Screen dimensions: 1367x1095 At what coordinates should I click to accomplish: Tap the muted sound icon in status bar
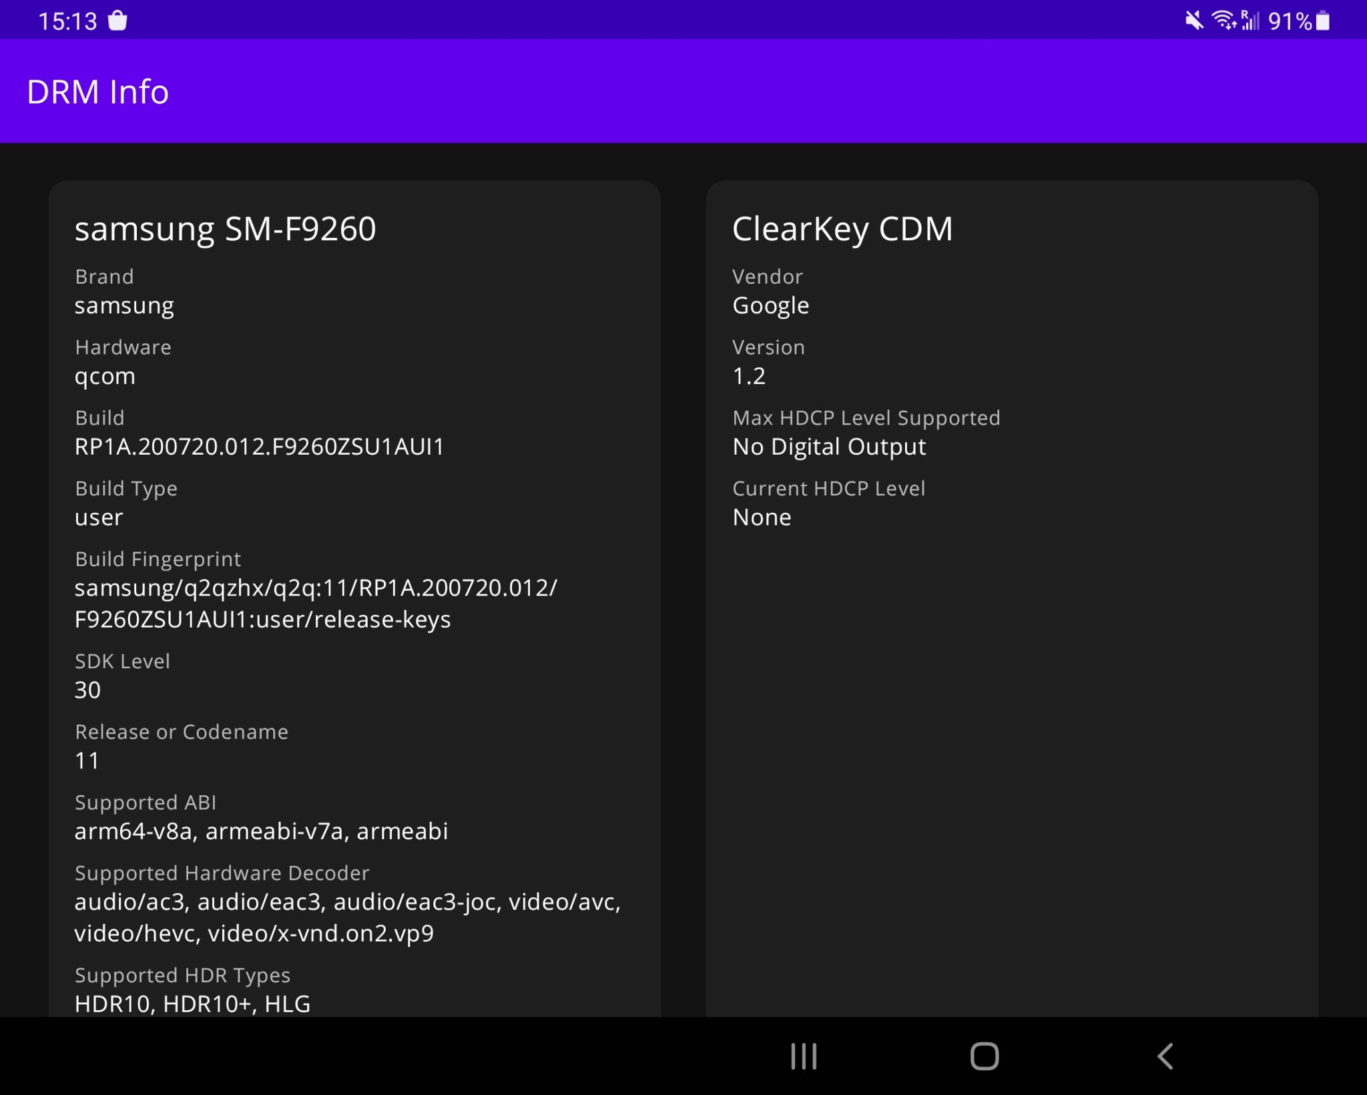(x=1193, y=20)
